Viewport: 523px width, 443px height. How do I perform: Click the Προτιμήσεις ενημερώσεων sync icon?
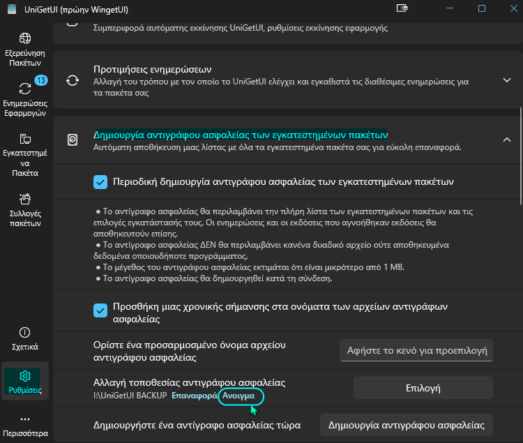coord(73,80)
